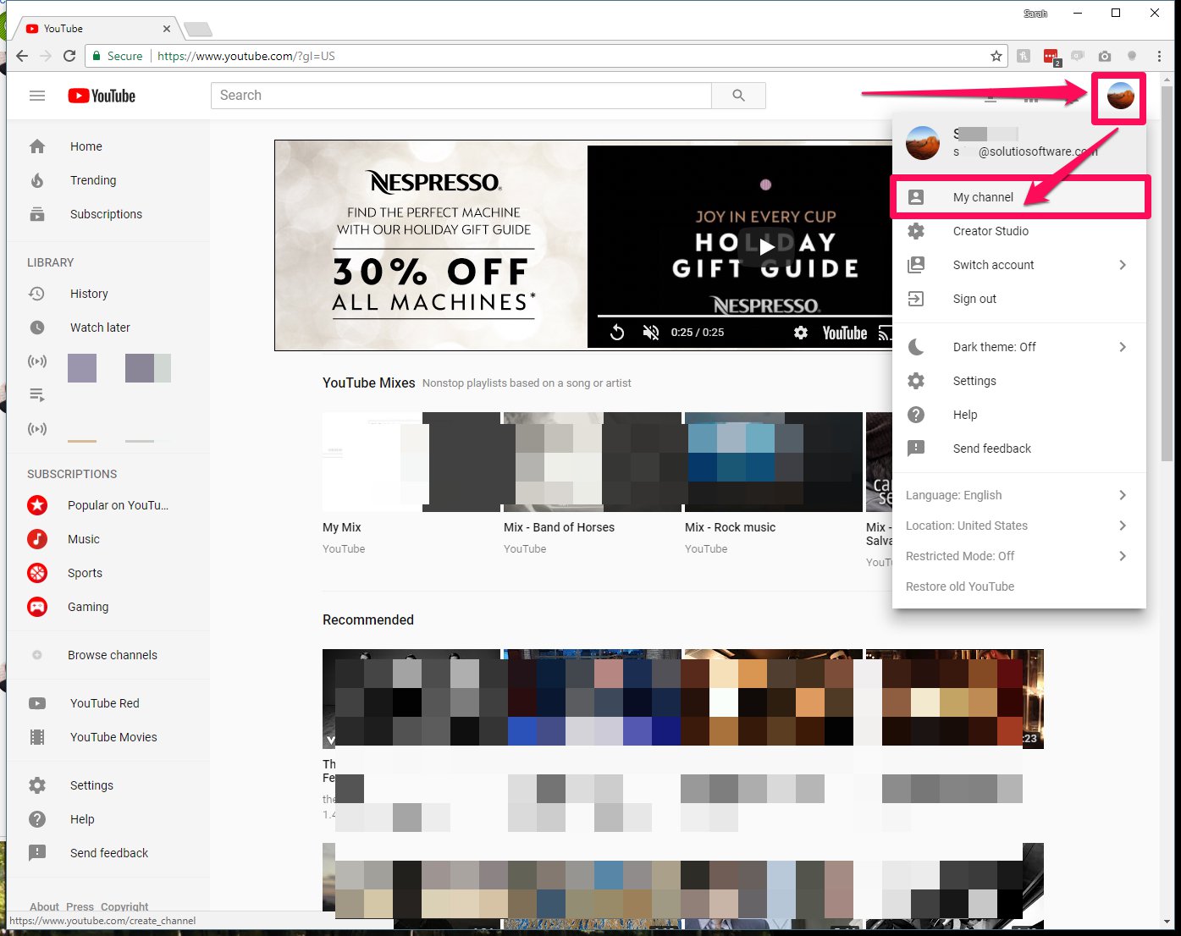1181x936 pixels.
Task: Click the Popular on YouTube star icon
Action: pos(37,505)
